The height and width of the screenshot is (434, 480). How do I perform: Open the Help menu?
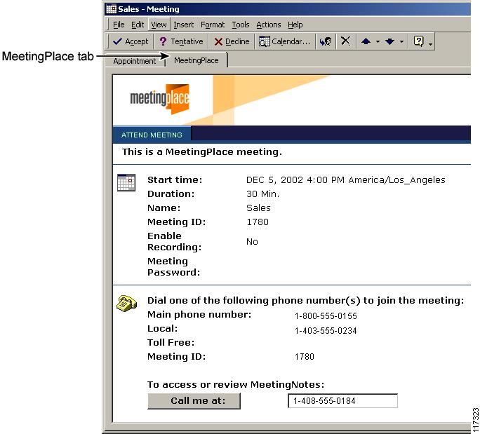coord(295,25)
